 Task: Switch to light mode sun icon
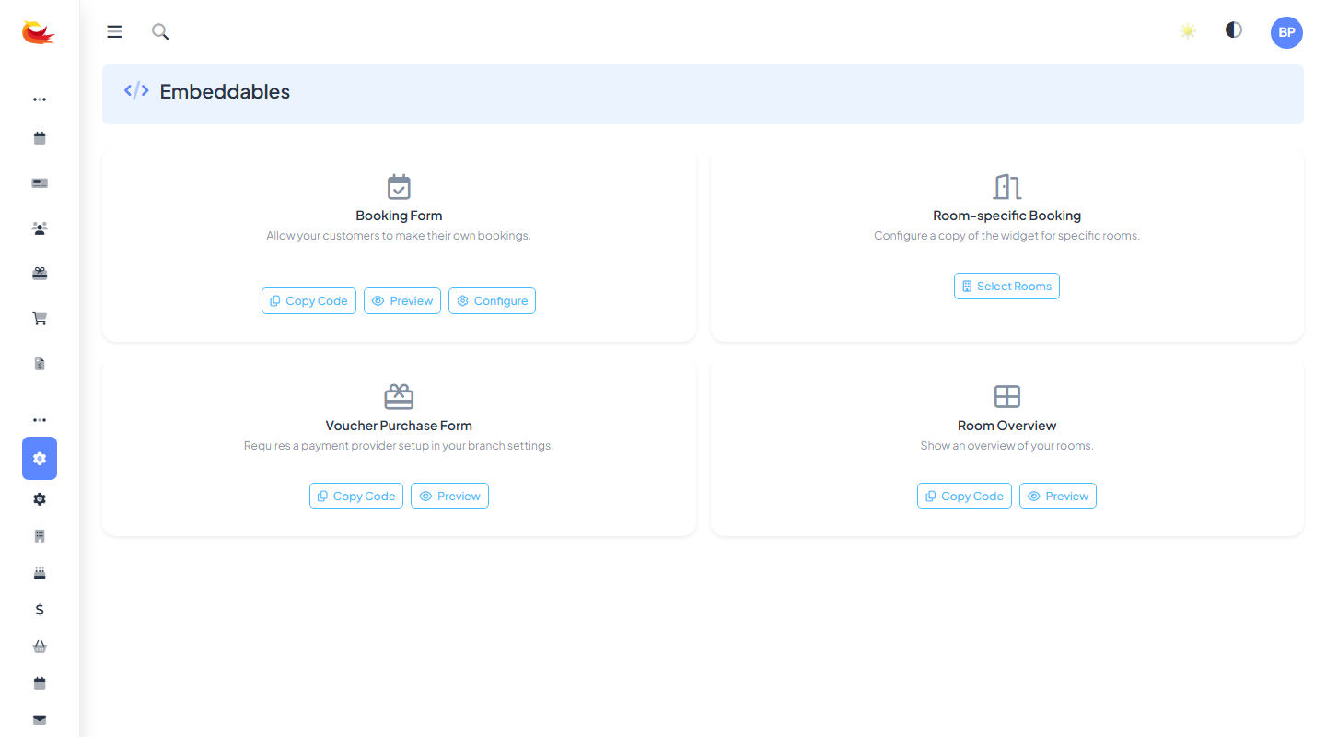coord(1188,31)
